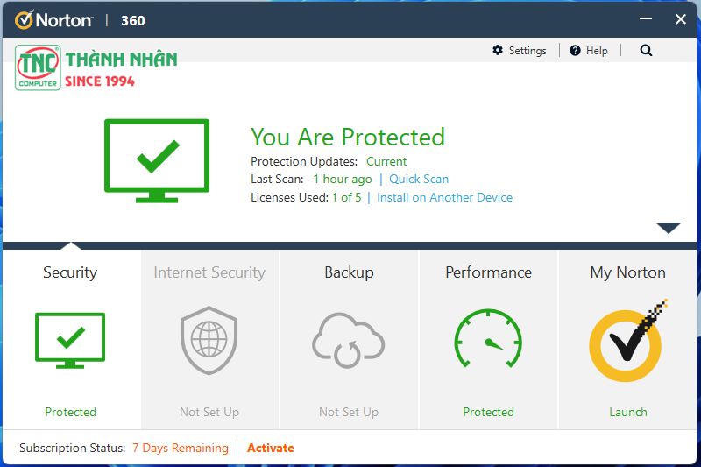Click the Internet Security shield globe icon
The image size is (701, 467).
[x=209, y=340]
